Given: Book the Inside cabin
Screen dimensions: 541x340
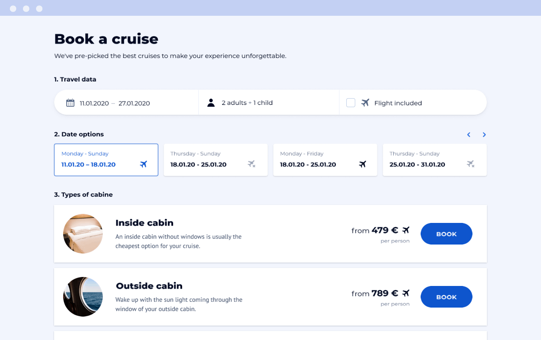Looking at the screenshot, I should point(446,234).
